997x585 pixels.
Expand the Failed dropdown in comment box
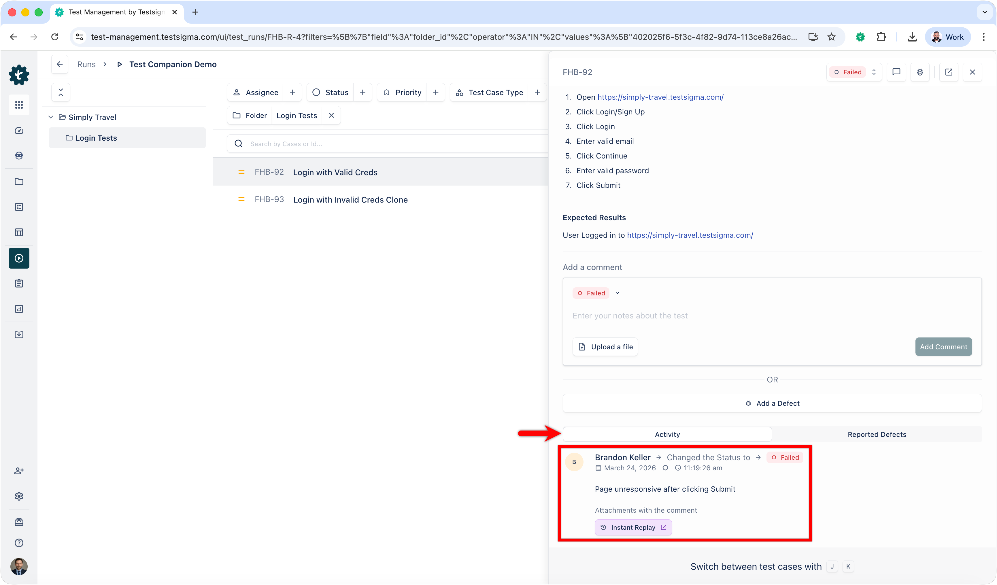coord(617,293)
